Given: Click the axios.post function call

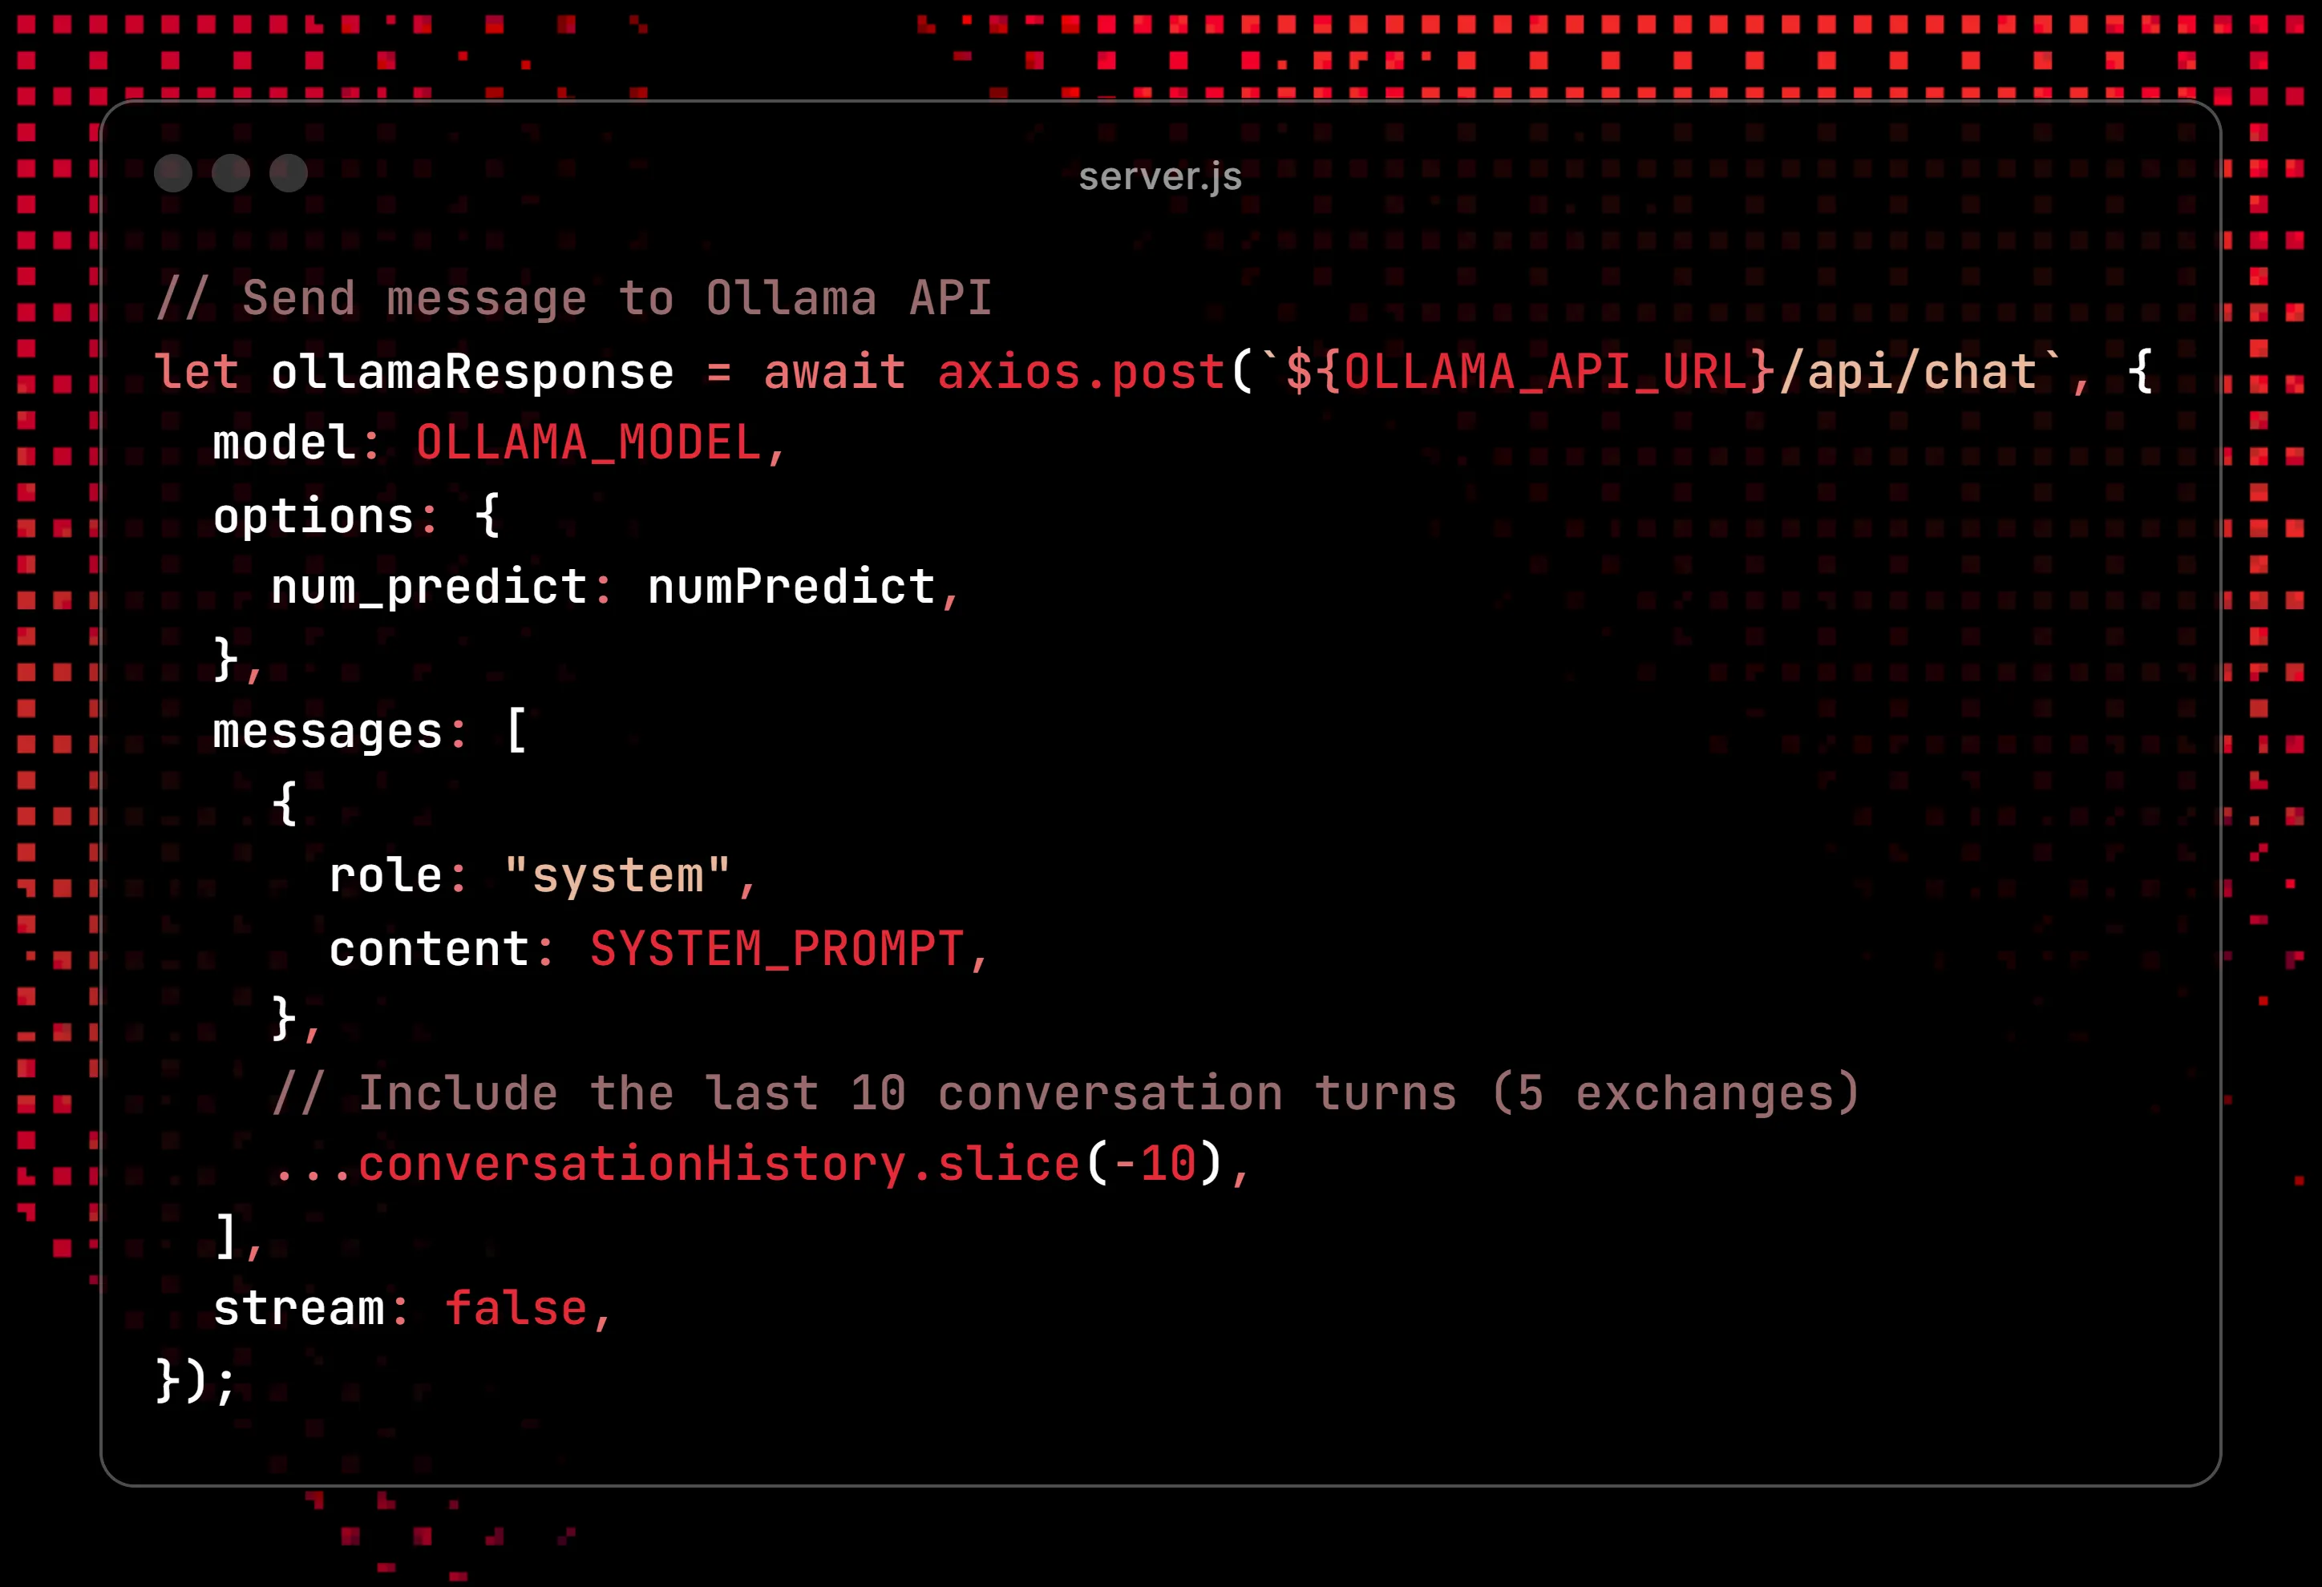Looking at the screenshot, I should click(1080, 372).
